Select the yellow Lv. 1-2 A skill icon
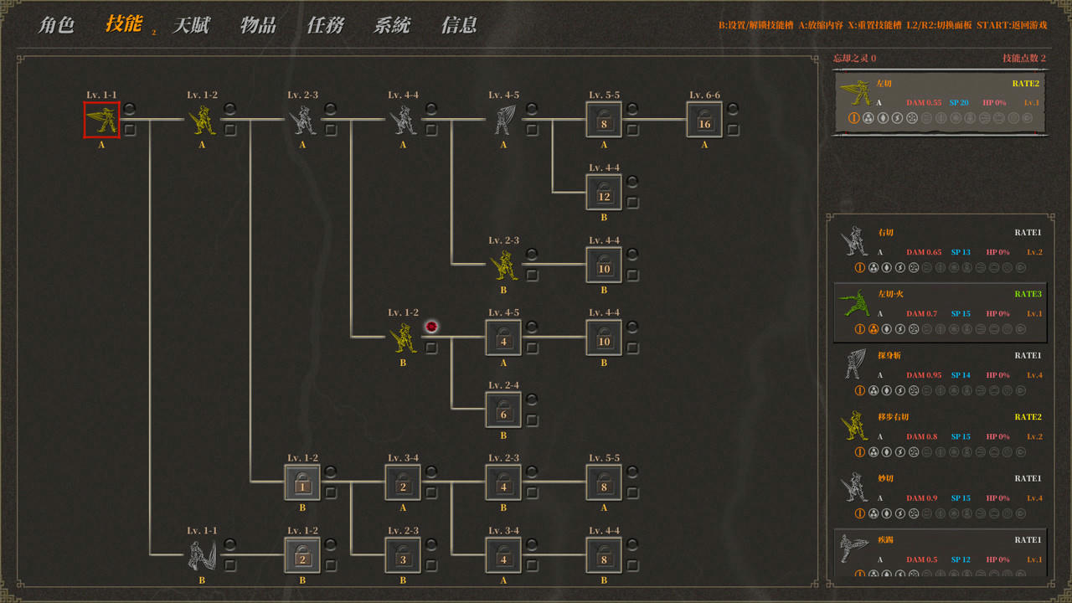The height and width of the screenshot is (603, 1072). point(202,120)
